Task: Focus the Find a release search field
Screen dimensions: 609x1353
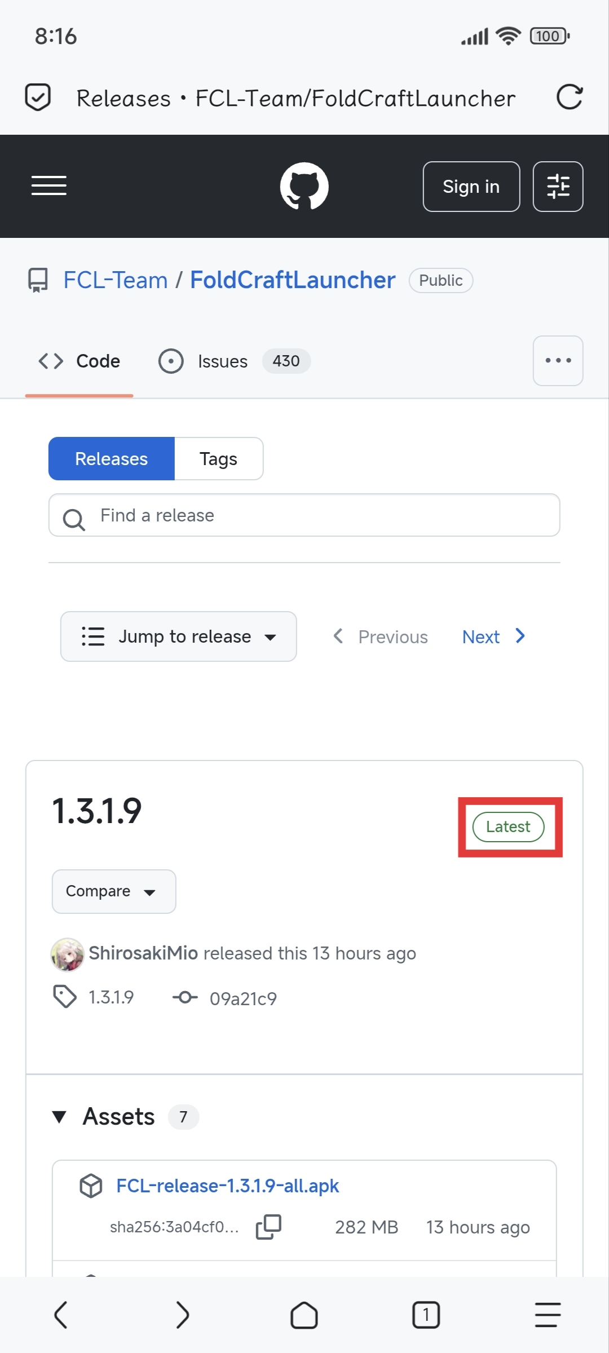Action: coord(304,515)
